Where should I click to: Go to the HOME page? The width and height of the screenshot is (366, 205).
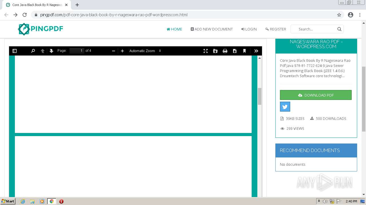coord(174,29)
